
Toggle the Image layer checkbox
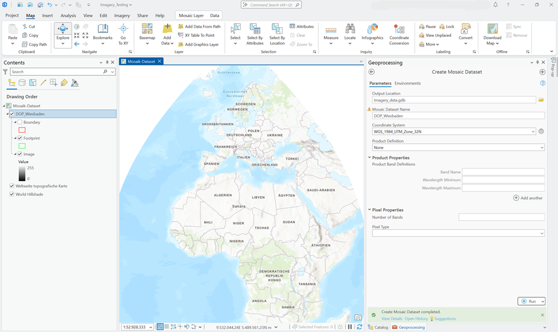pyautogui.click(x=20, y=154)
